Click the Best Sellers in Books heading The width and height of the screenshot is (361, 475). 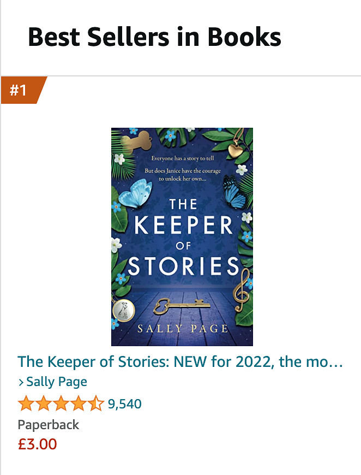pyautogui.click(x=154, y=37)
